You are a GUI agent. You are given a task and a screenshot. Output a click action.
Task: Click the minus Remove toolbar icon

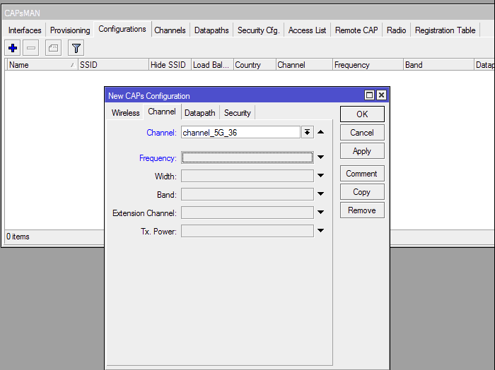31,48
